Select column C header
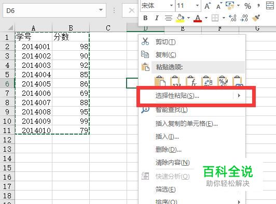The image size is (276, 204). point(108,28)
